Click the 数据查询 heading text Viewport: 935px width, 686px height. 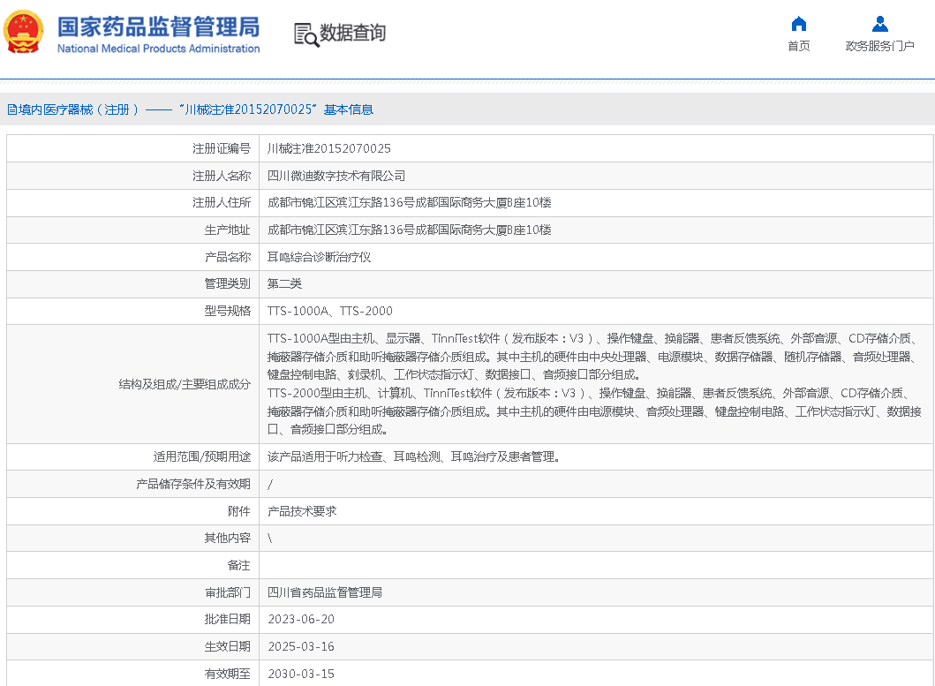[x=352, y=34]
